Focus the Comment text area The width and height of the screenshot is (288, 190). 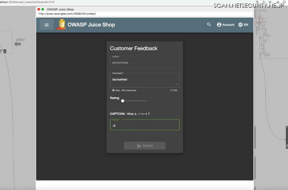pos(143,79)
